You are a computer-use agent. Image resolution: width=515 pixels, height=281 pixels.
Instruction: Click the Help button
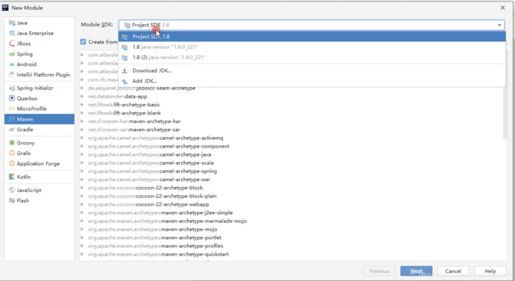click(490, 271)
